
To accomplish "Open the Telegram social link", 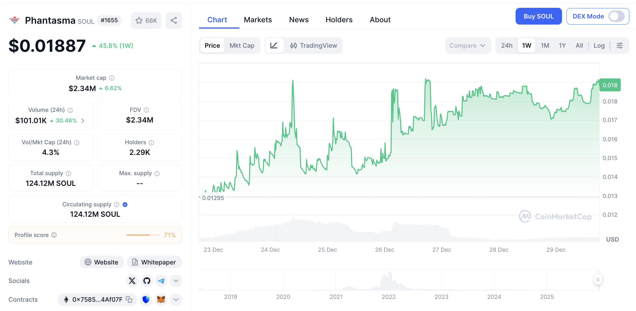I will point(161,281).
